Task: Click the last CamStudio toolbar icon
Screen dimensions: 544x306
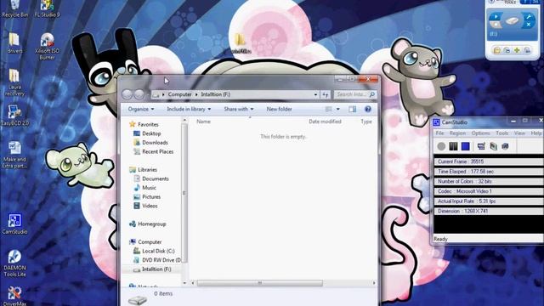Action: pyautogui.click(x=505, y=146)
